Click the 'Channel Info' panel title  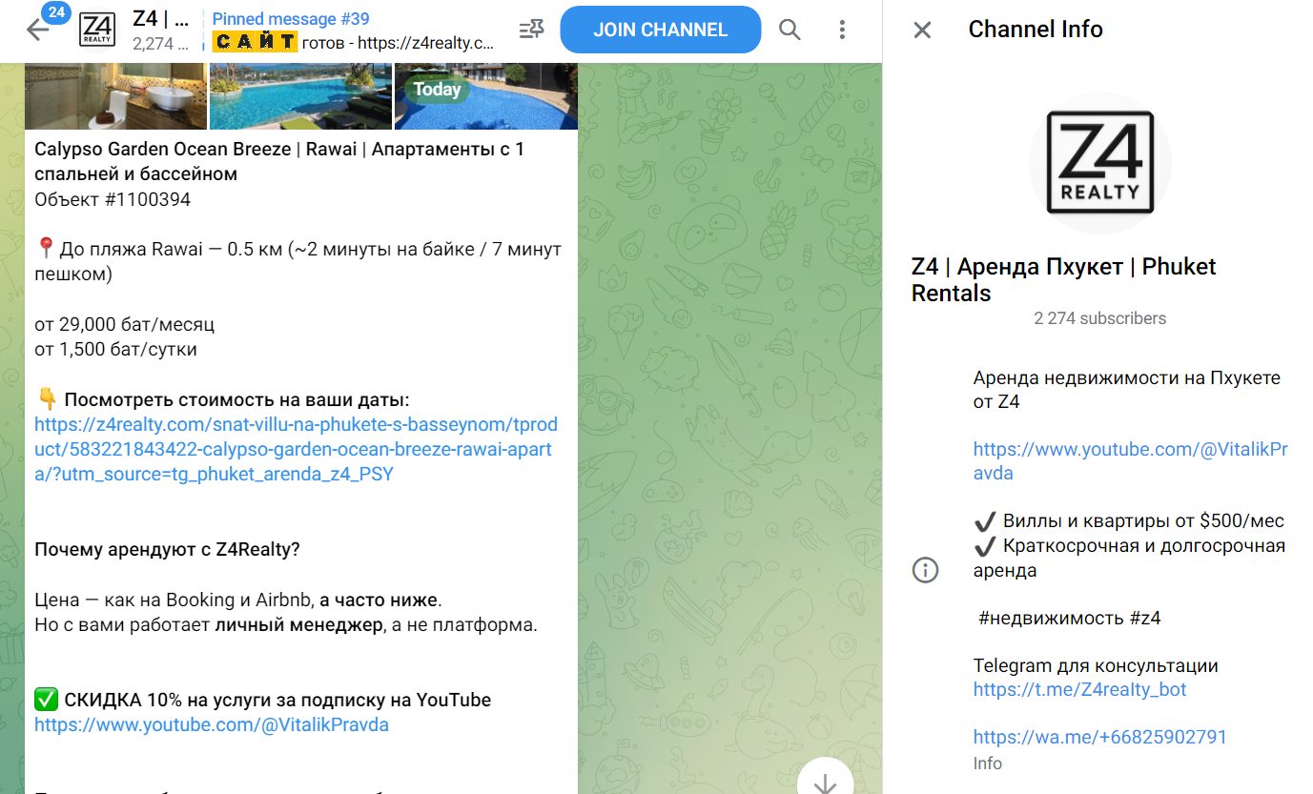point(1036,30)
